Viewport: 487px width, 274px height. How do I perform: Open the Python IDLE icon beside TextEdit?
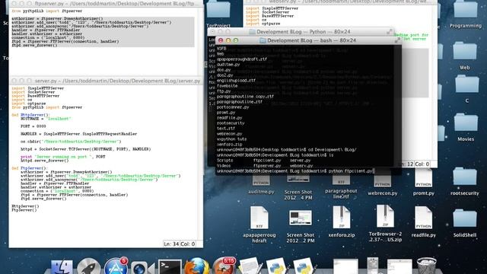276,267
